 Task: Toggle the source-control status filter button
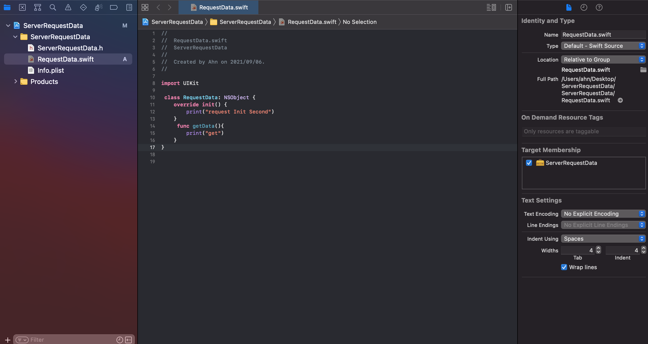[x=128, y=340]
